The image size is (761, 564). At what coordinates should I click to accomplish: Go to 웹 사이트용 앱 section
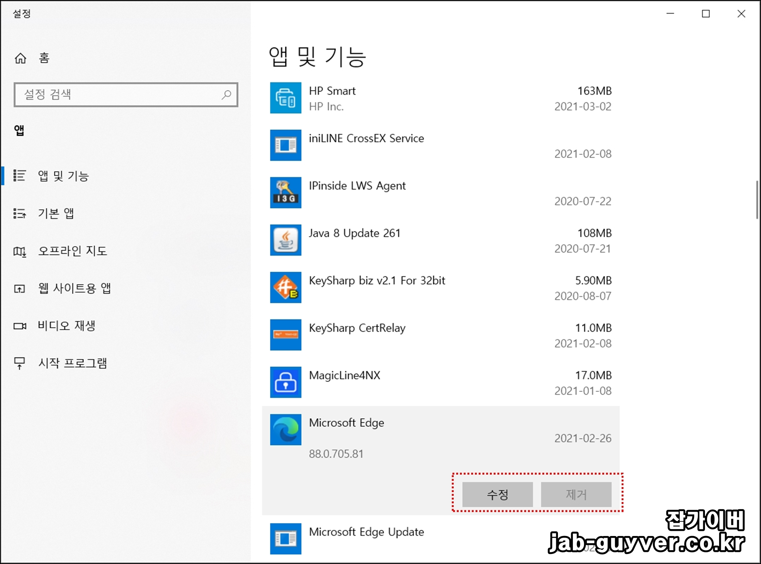pyautogui.click(x=74, y=288)
